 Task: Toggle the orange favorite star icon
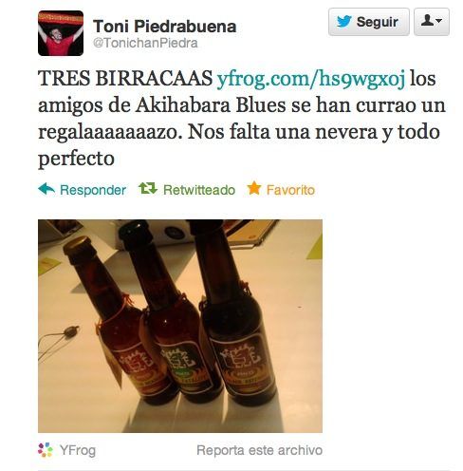coord(254,188)
